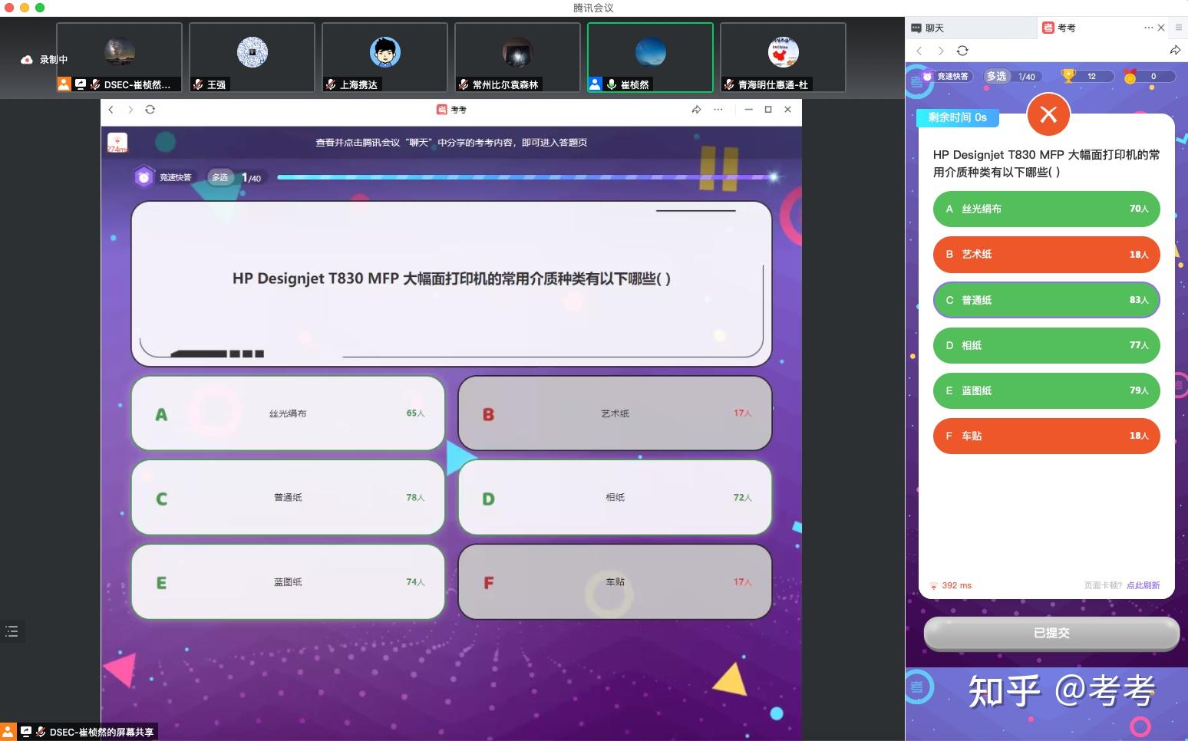Viewport: 1188px width, 741px height.
Task: Open the list icon on the left edge
Action: click(x=12, y=631)
